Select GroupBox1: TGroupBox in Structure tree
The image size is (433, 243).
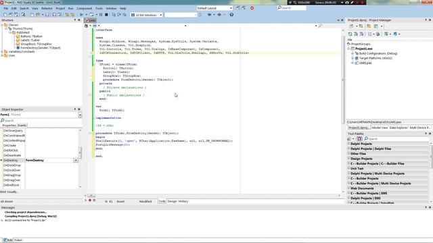coord(36,44)
